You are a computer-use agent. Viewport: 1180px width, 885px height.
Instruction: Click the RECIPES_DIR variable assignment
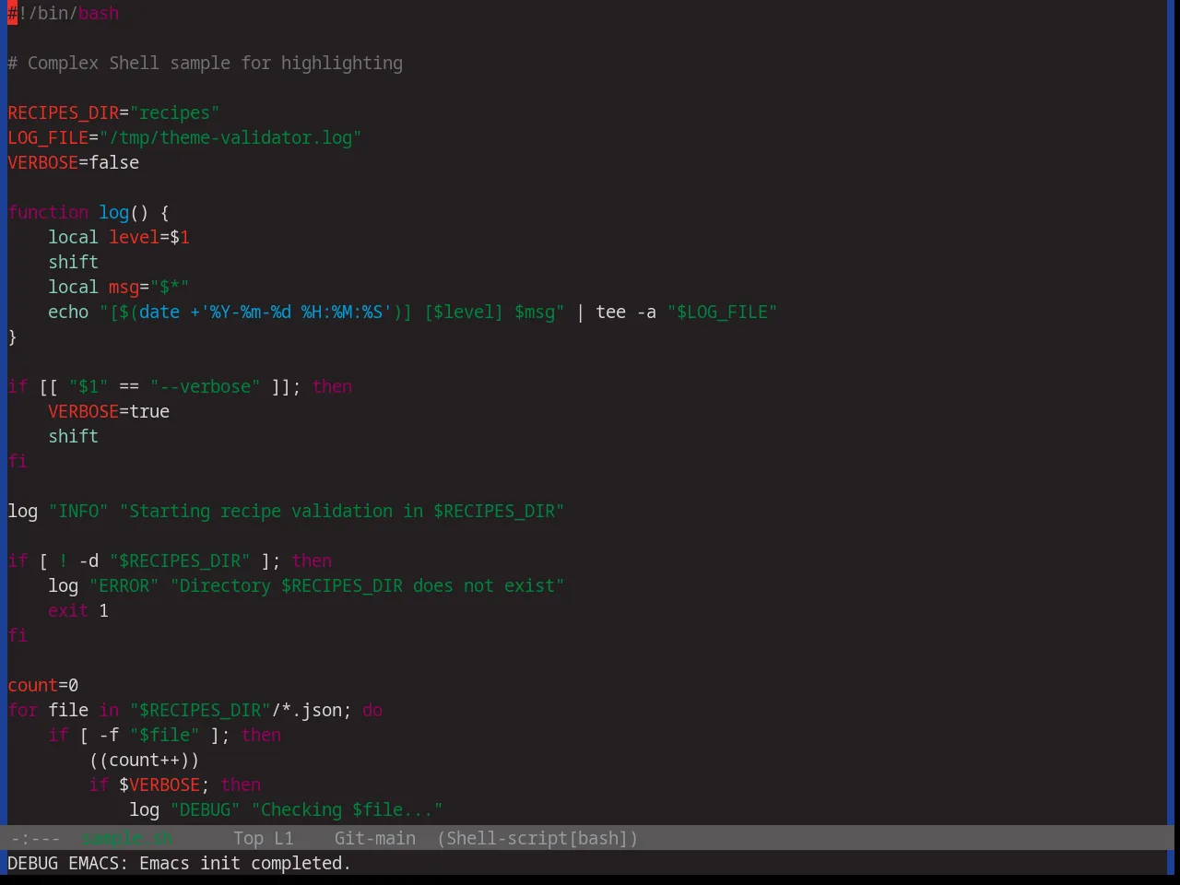point(113,112)
